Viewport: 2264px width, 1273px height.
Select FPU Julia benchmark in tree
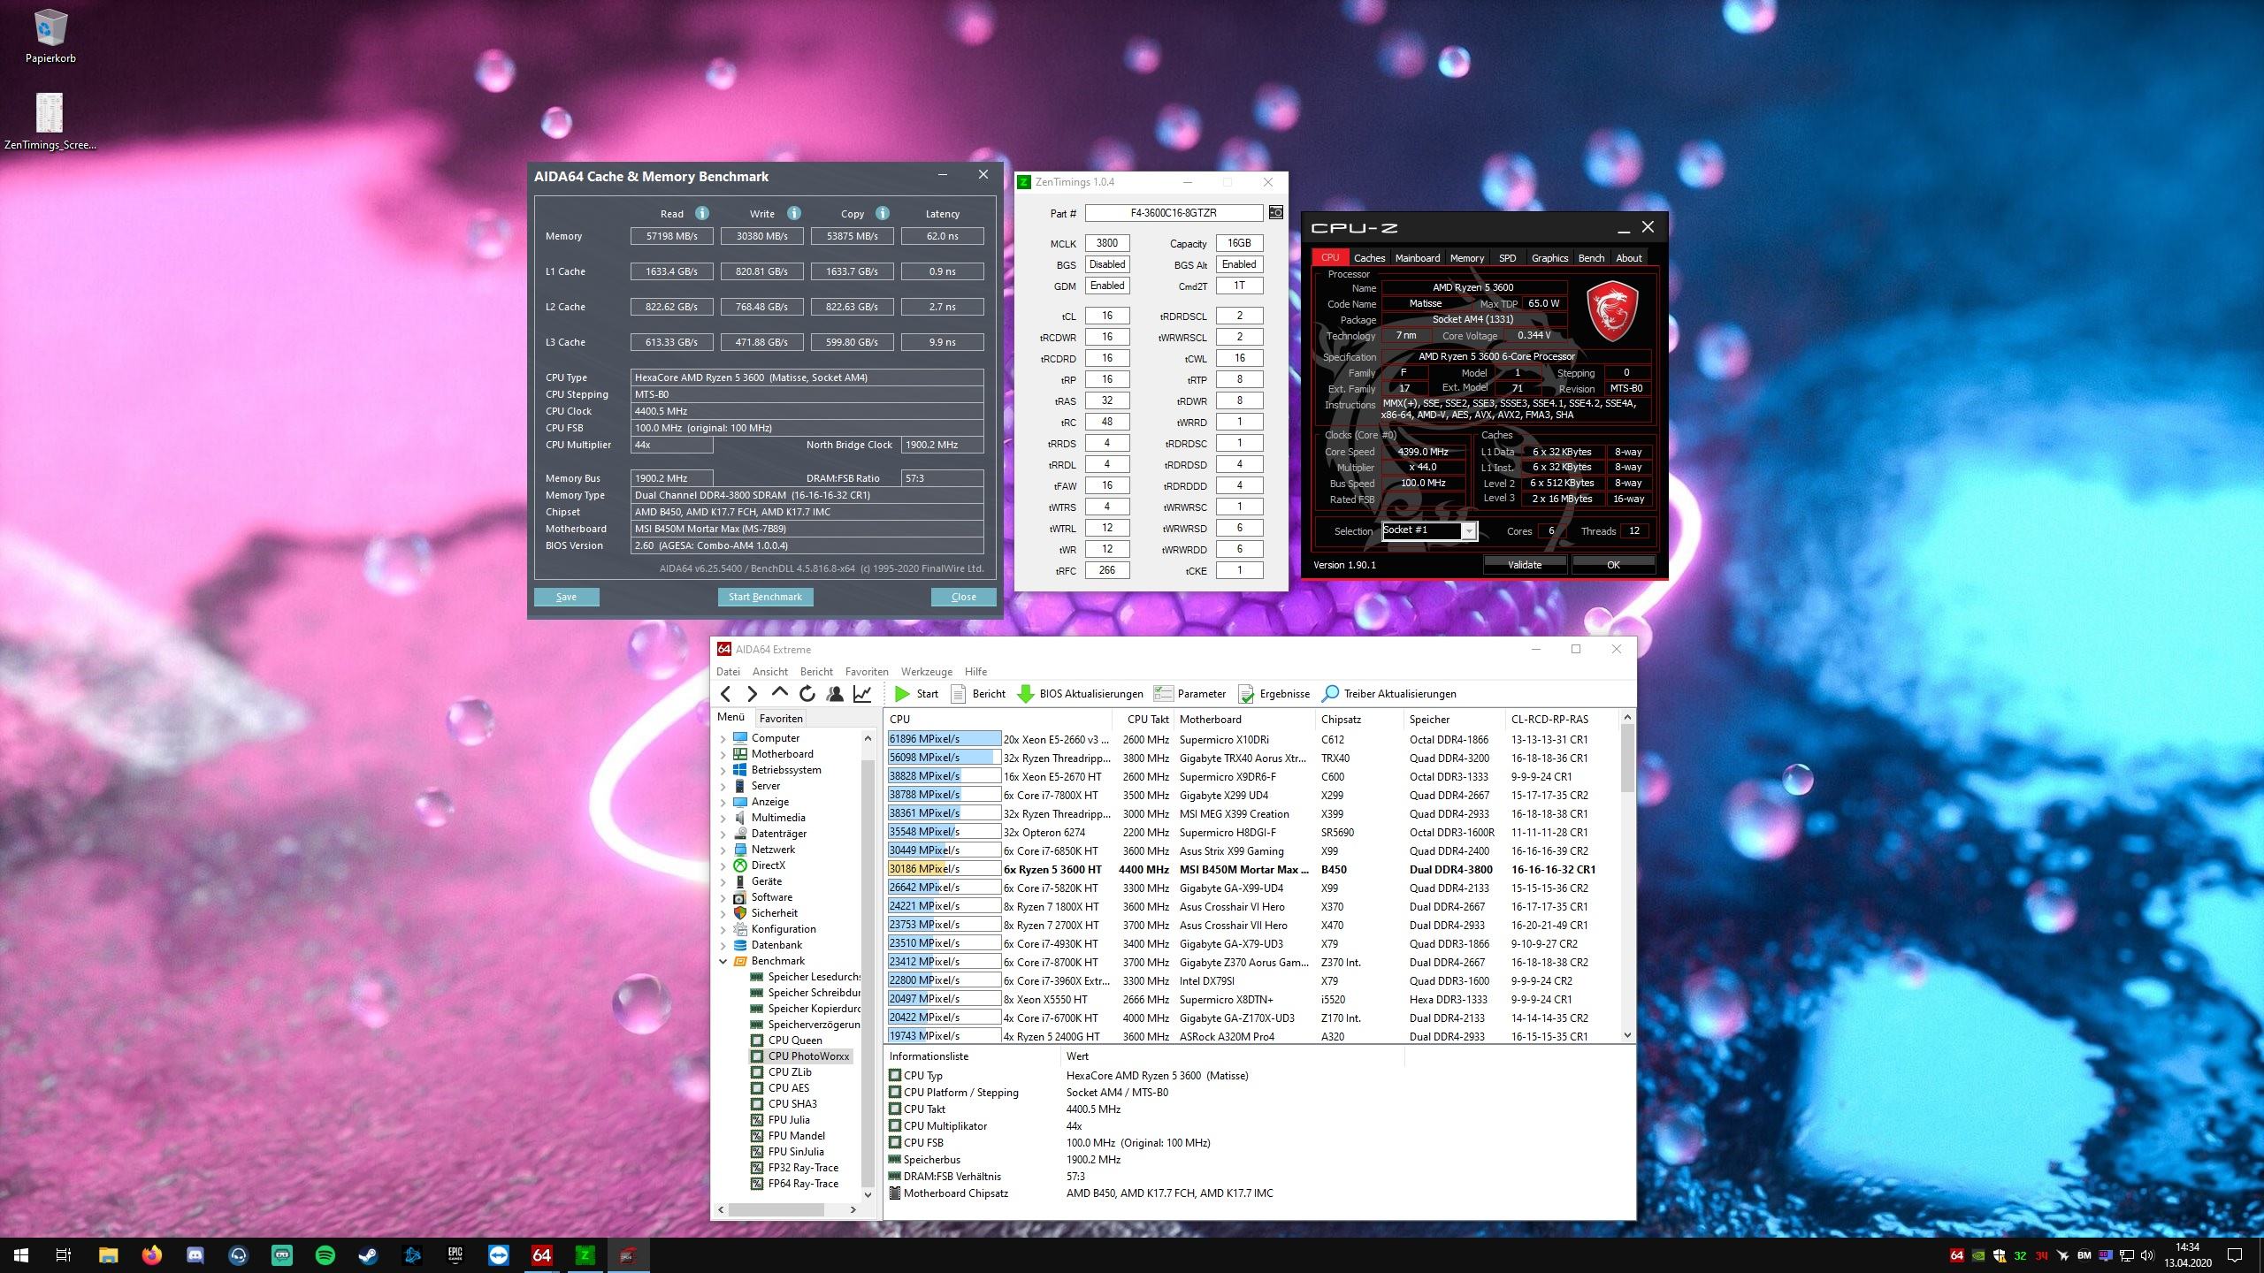(788, 1120)
